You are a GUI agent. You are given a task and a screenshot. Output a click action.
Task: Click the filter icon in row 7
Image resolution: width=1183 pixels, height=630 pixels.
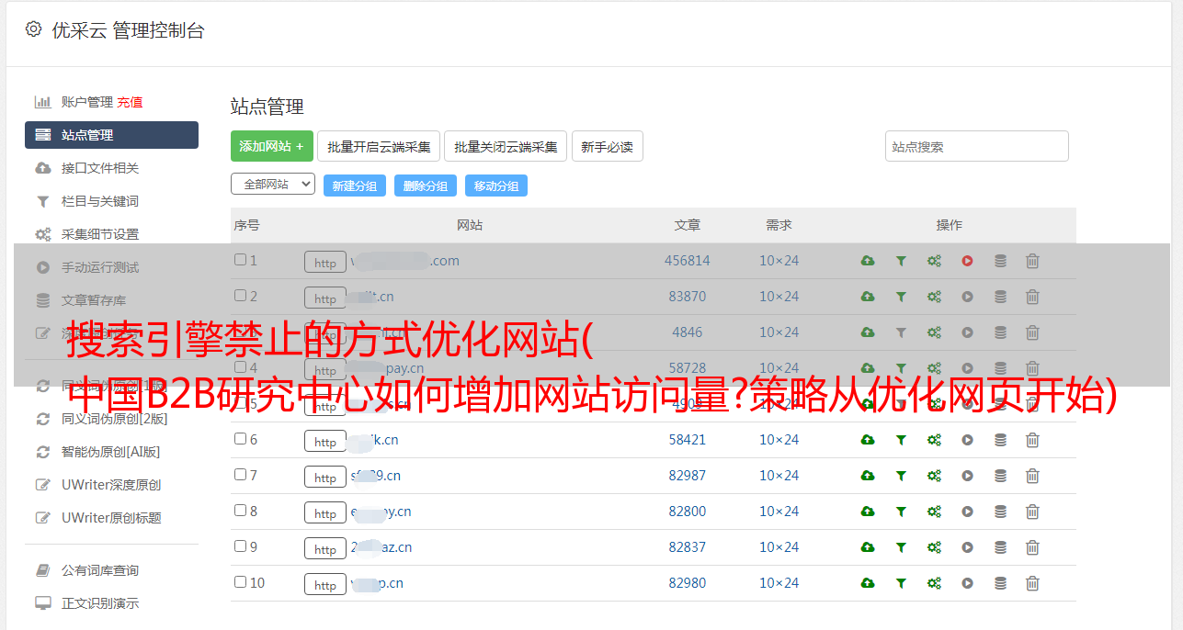coord(901,476)
